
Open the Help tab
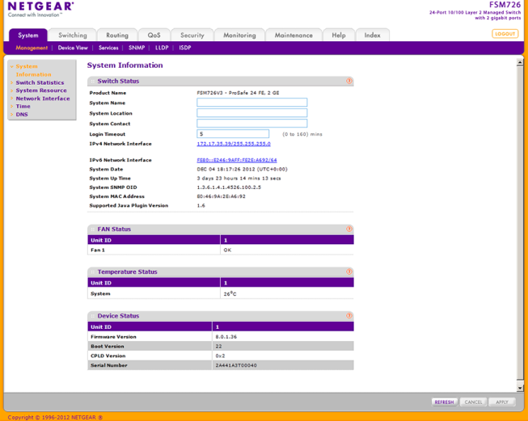point(339,36)
